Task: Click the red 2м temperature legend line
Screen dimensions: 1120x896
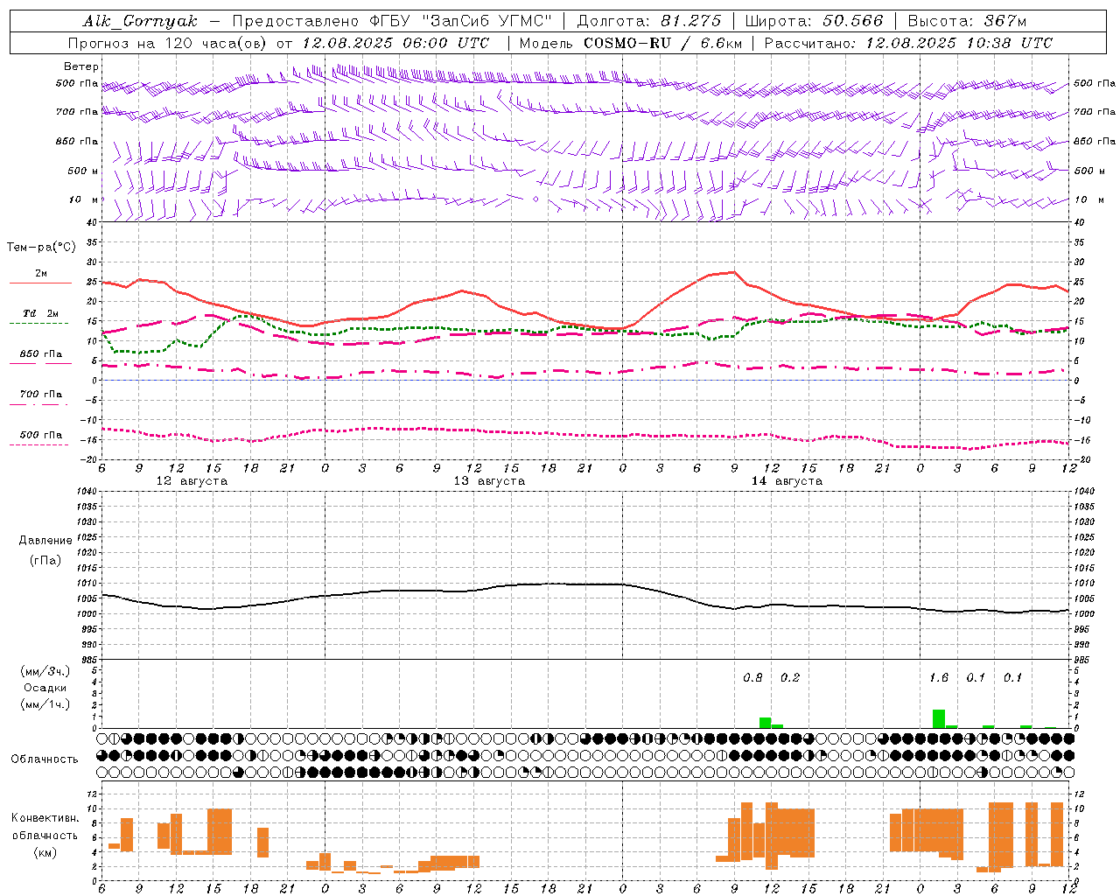Action: (x=40, y=283)
